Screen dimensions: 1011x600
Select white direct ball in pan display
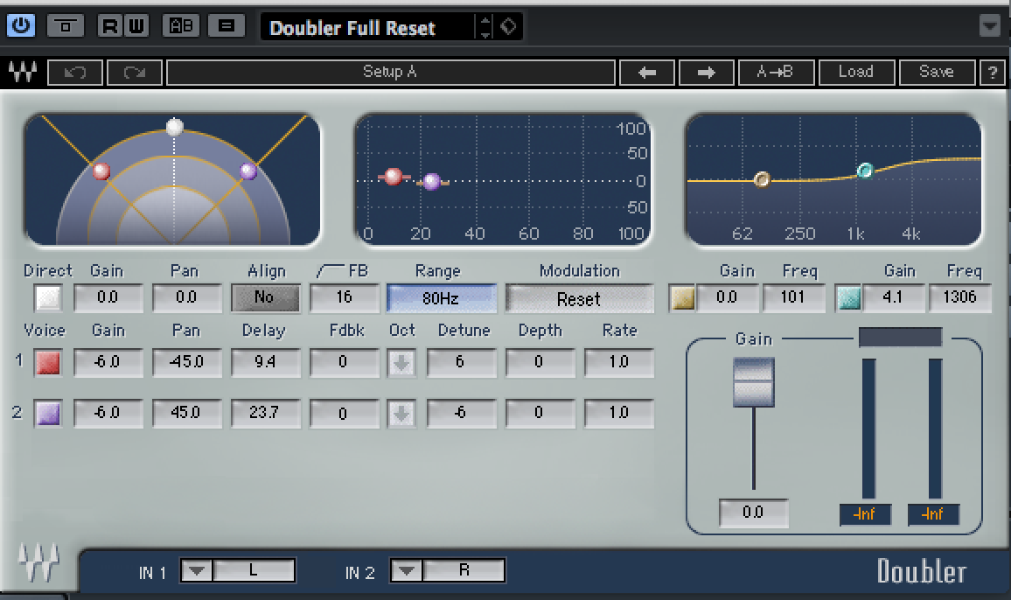(175, 127)
